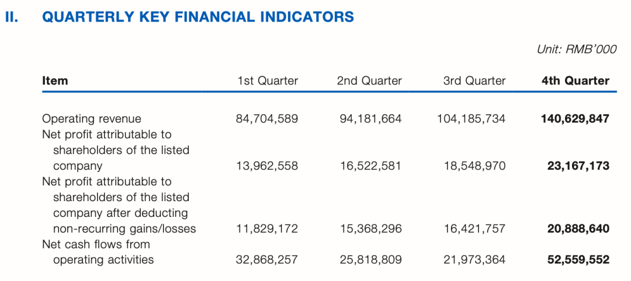The width and height of the screenshot is (631, 281).
Task: Select the 3rd Quarter column header
Action: pos(474,81)
